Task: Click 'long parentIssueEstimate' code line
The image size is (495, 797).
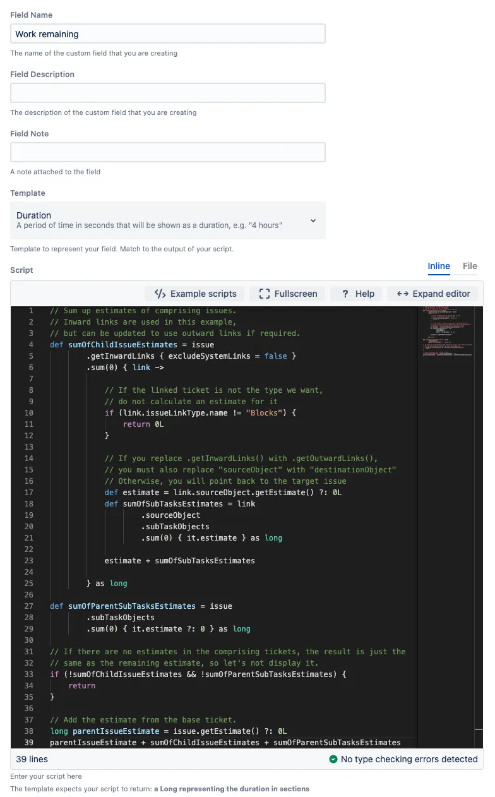Action: [169, 731]
